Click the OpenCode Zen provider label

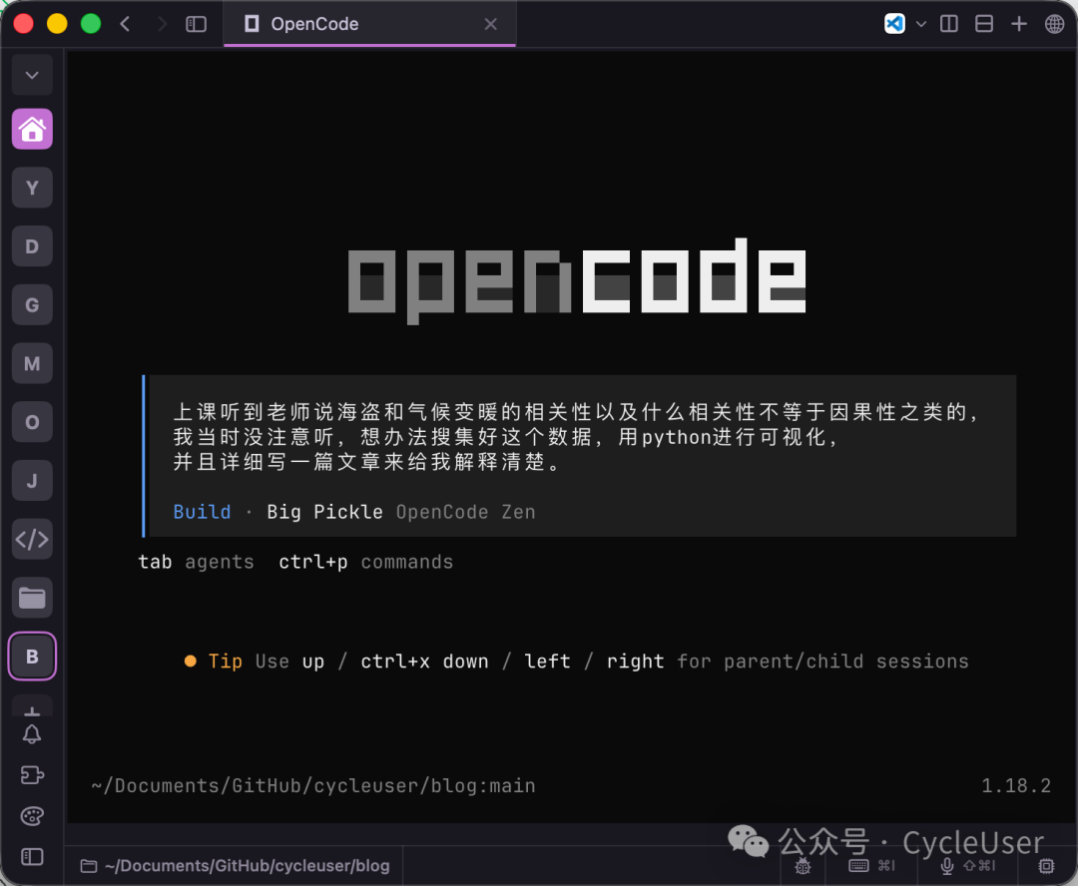465,512
